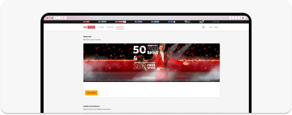Image resolution: width=292 pixels, height=115 pixels.
Task: Click the Featured heading
Action: click(87, 37)
